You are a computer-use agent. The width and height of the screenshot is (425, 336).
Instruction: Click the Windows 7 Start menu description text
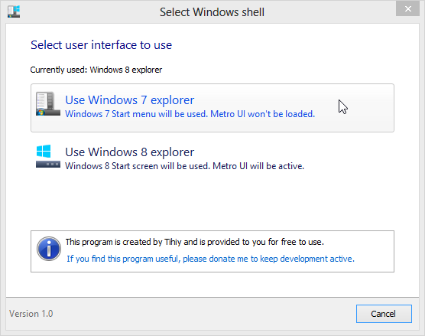(190, 114)
